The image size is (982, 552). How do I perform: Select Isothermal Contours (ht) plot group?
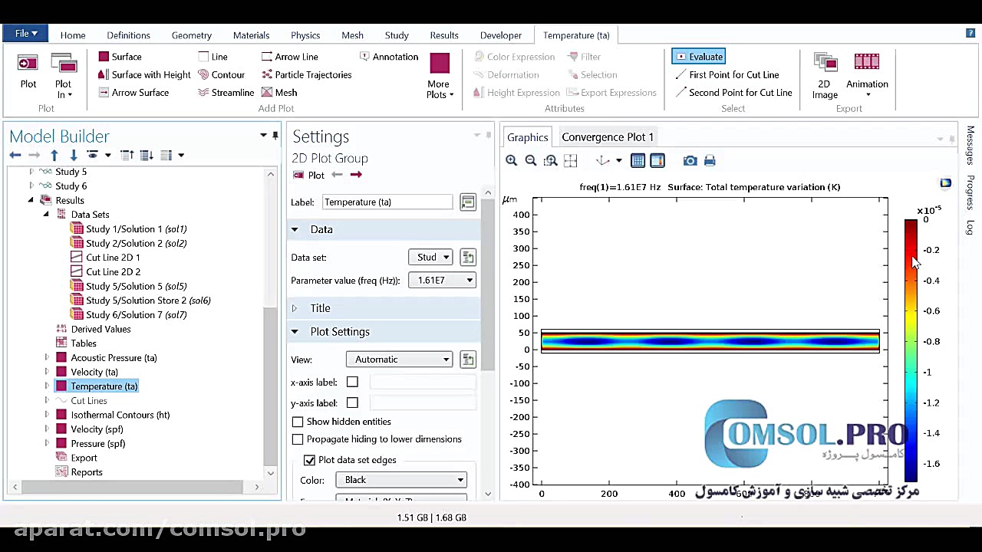[120, 415]
